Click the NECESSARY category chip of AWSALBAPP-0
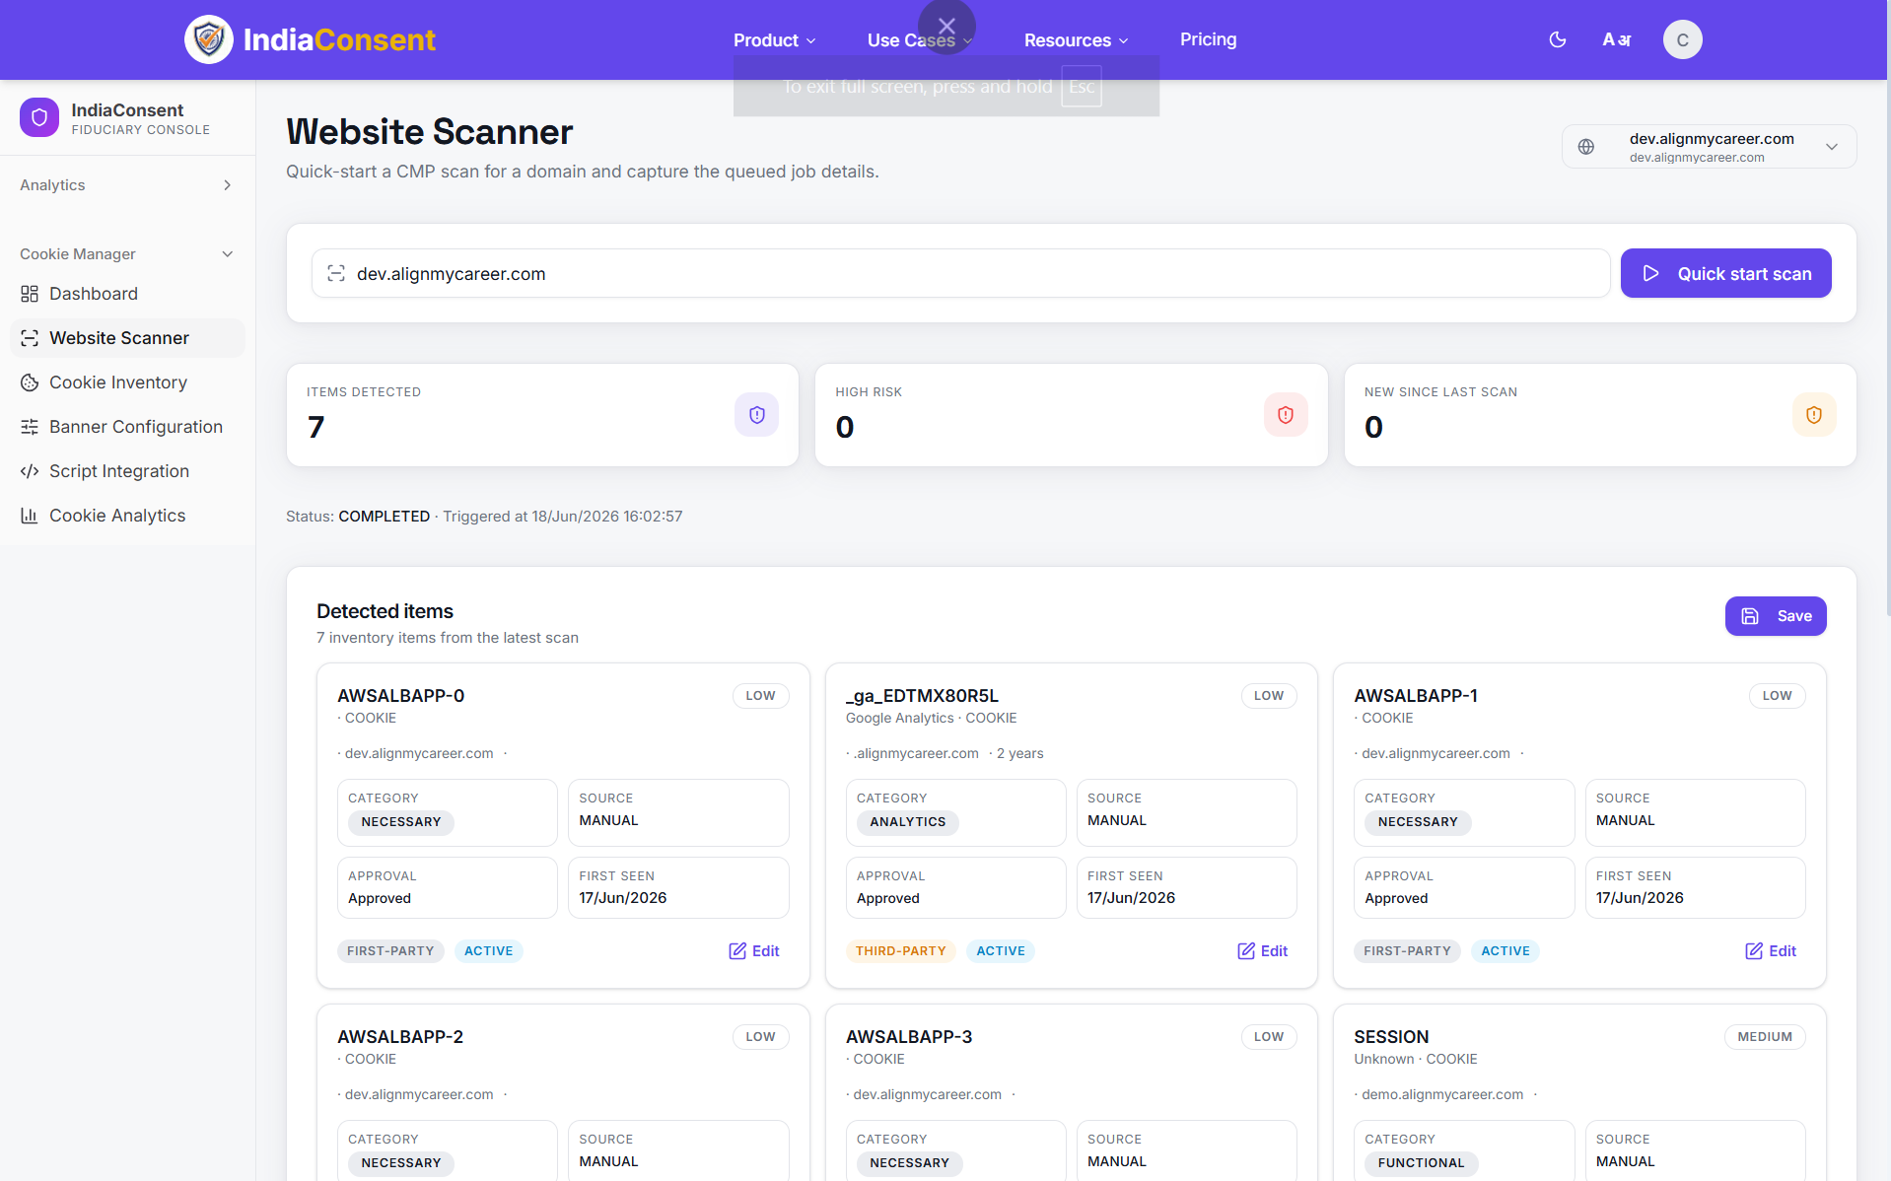Screen dimensions: 1891x1181 click(x=401, y=822)
